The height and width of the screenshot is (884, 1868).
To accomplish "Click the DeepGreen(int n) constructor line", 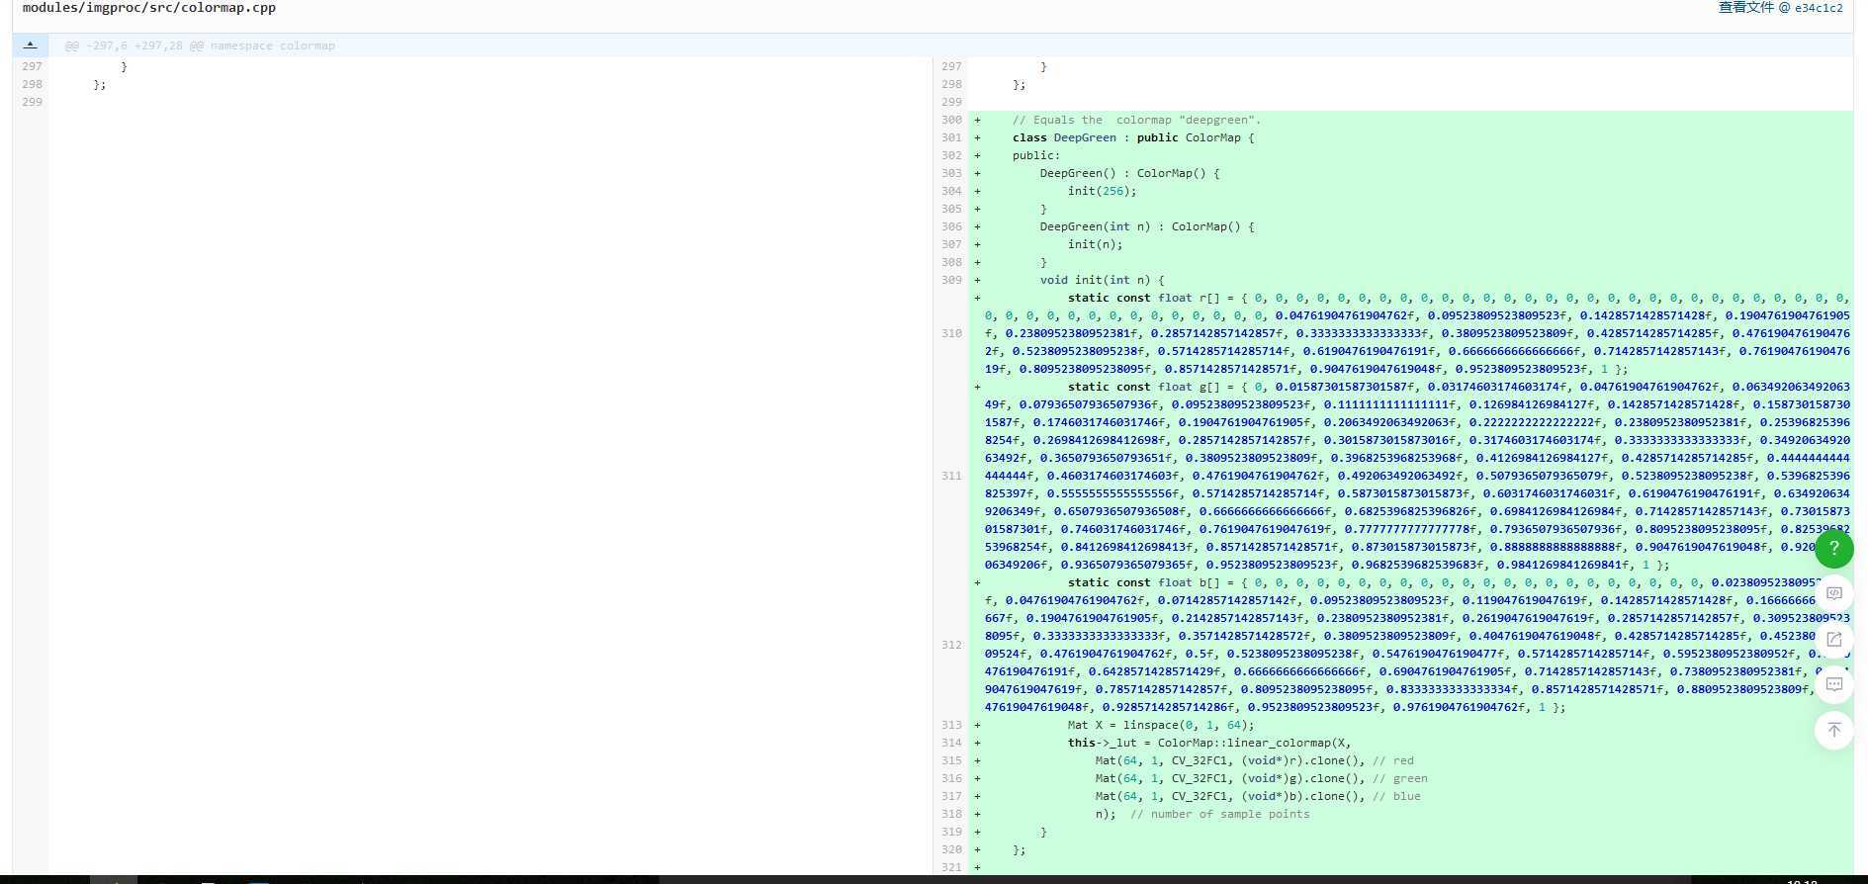I will (1147, 226).
